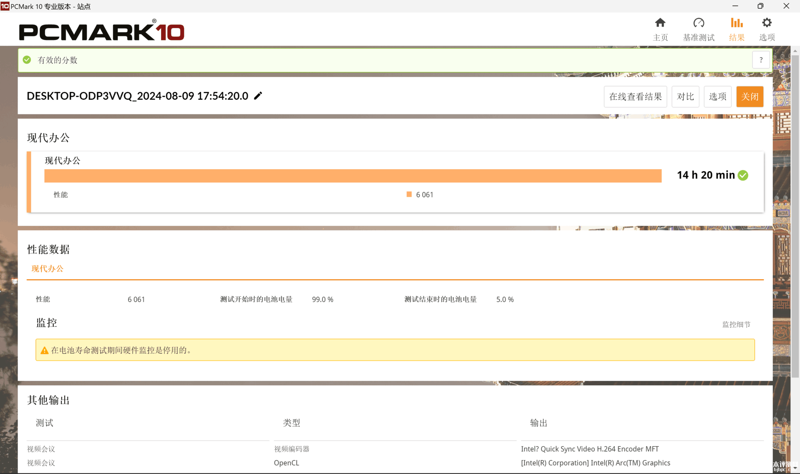Click the 14 h 20 min result text
800x474 pixels.
point(706,175)
